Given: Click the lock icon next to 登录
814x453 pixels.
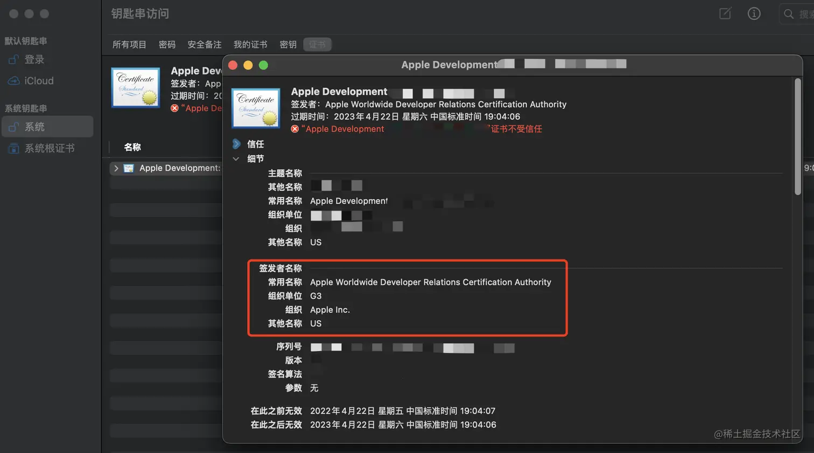Looking at the screenshot, I should point(13,60).
